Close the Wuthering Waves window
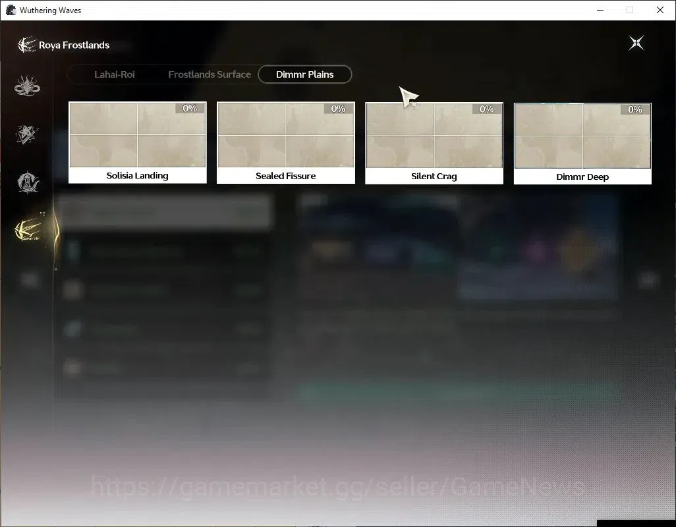Viewport: 676px width, 527px height. [660, 10]
